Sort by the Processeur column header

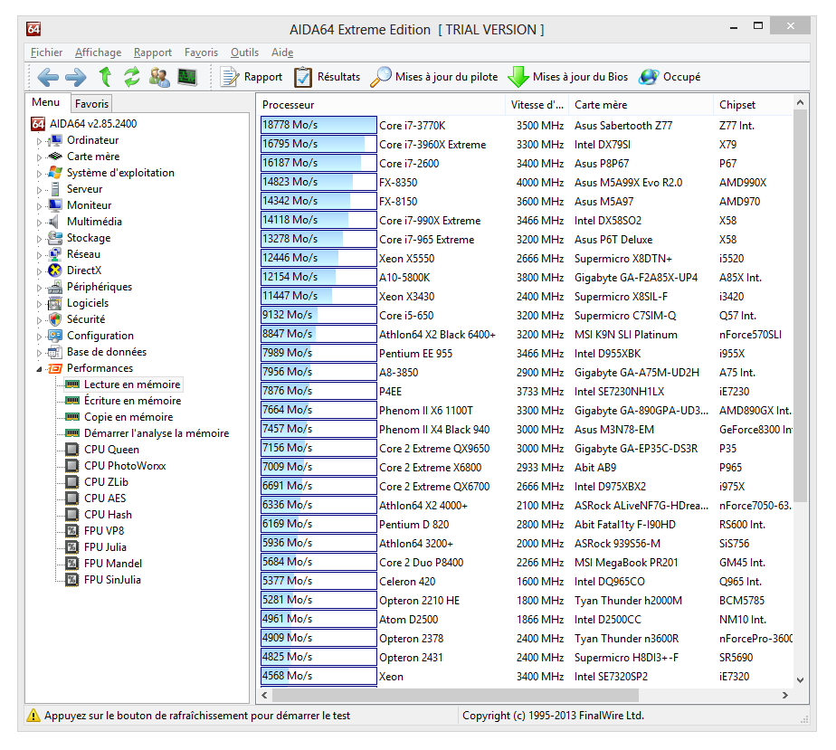pyautogui.click(x=381, y=105)
